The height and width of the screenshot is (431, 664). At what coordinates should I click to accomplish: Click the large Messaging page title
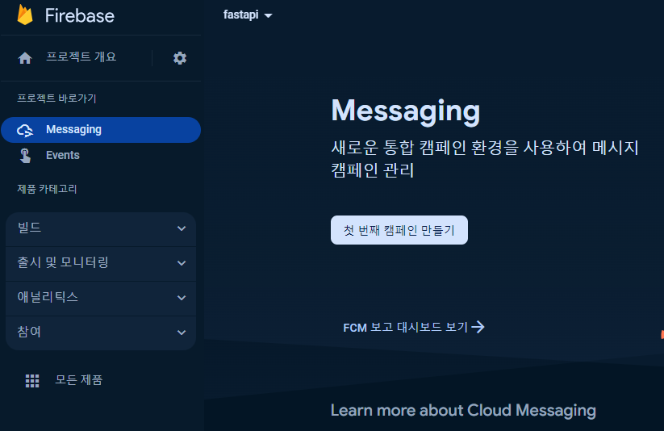coord(406,111)
